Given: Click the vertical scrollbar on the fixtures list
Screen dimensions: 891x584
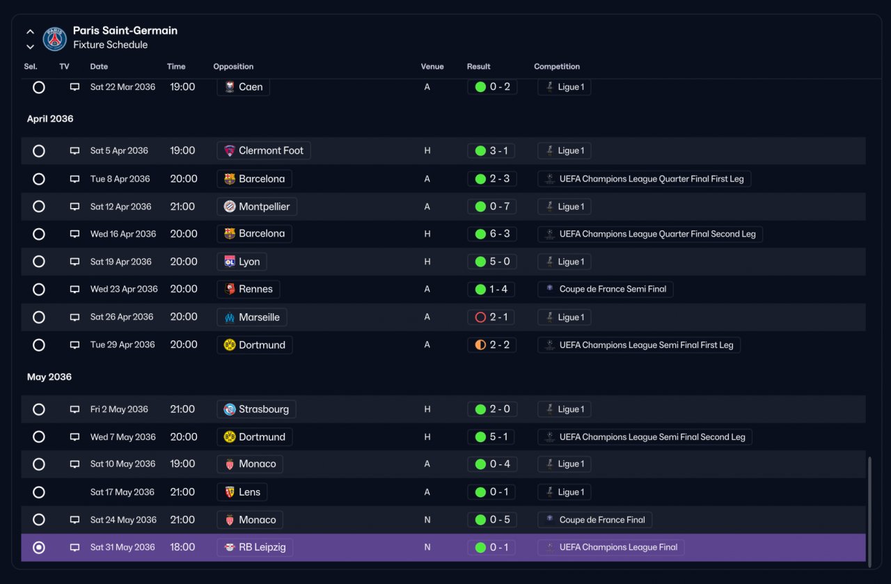Looking at the screenshot, I should (869, 509).
